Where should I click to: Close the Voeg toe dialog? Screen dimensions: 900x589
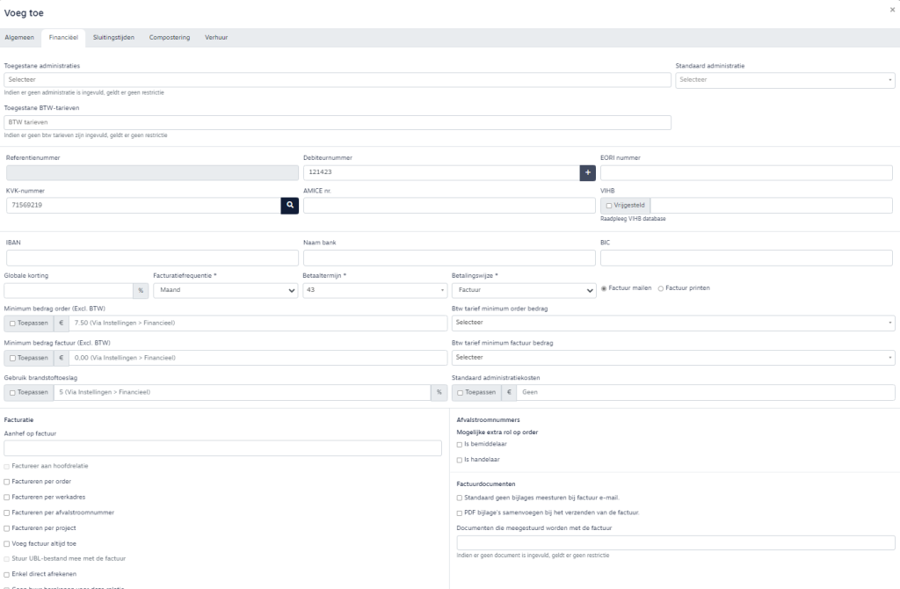893,9
